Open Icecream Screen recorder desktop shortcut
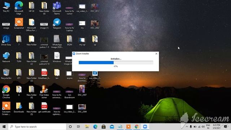 (6, 108)
